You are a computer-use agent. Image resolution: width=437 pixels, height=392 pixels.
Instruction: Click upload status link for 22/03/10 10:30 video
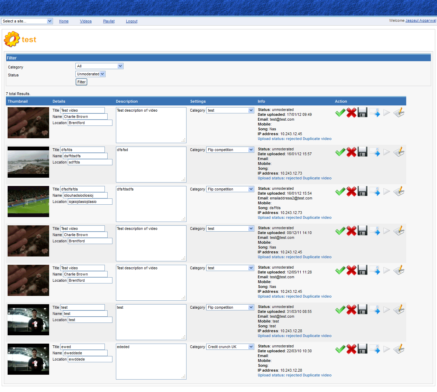pos(294,375)
